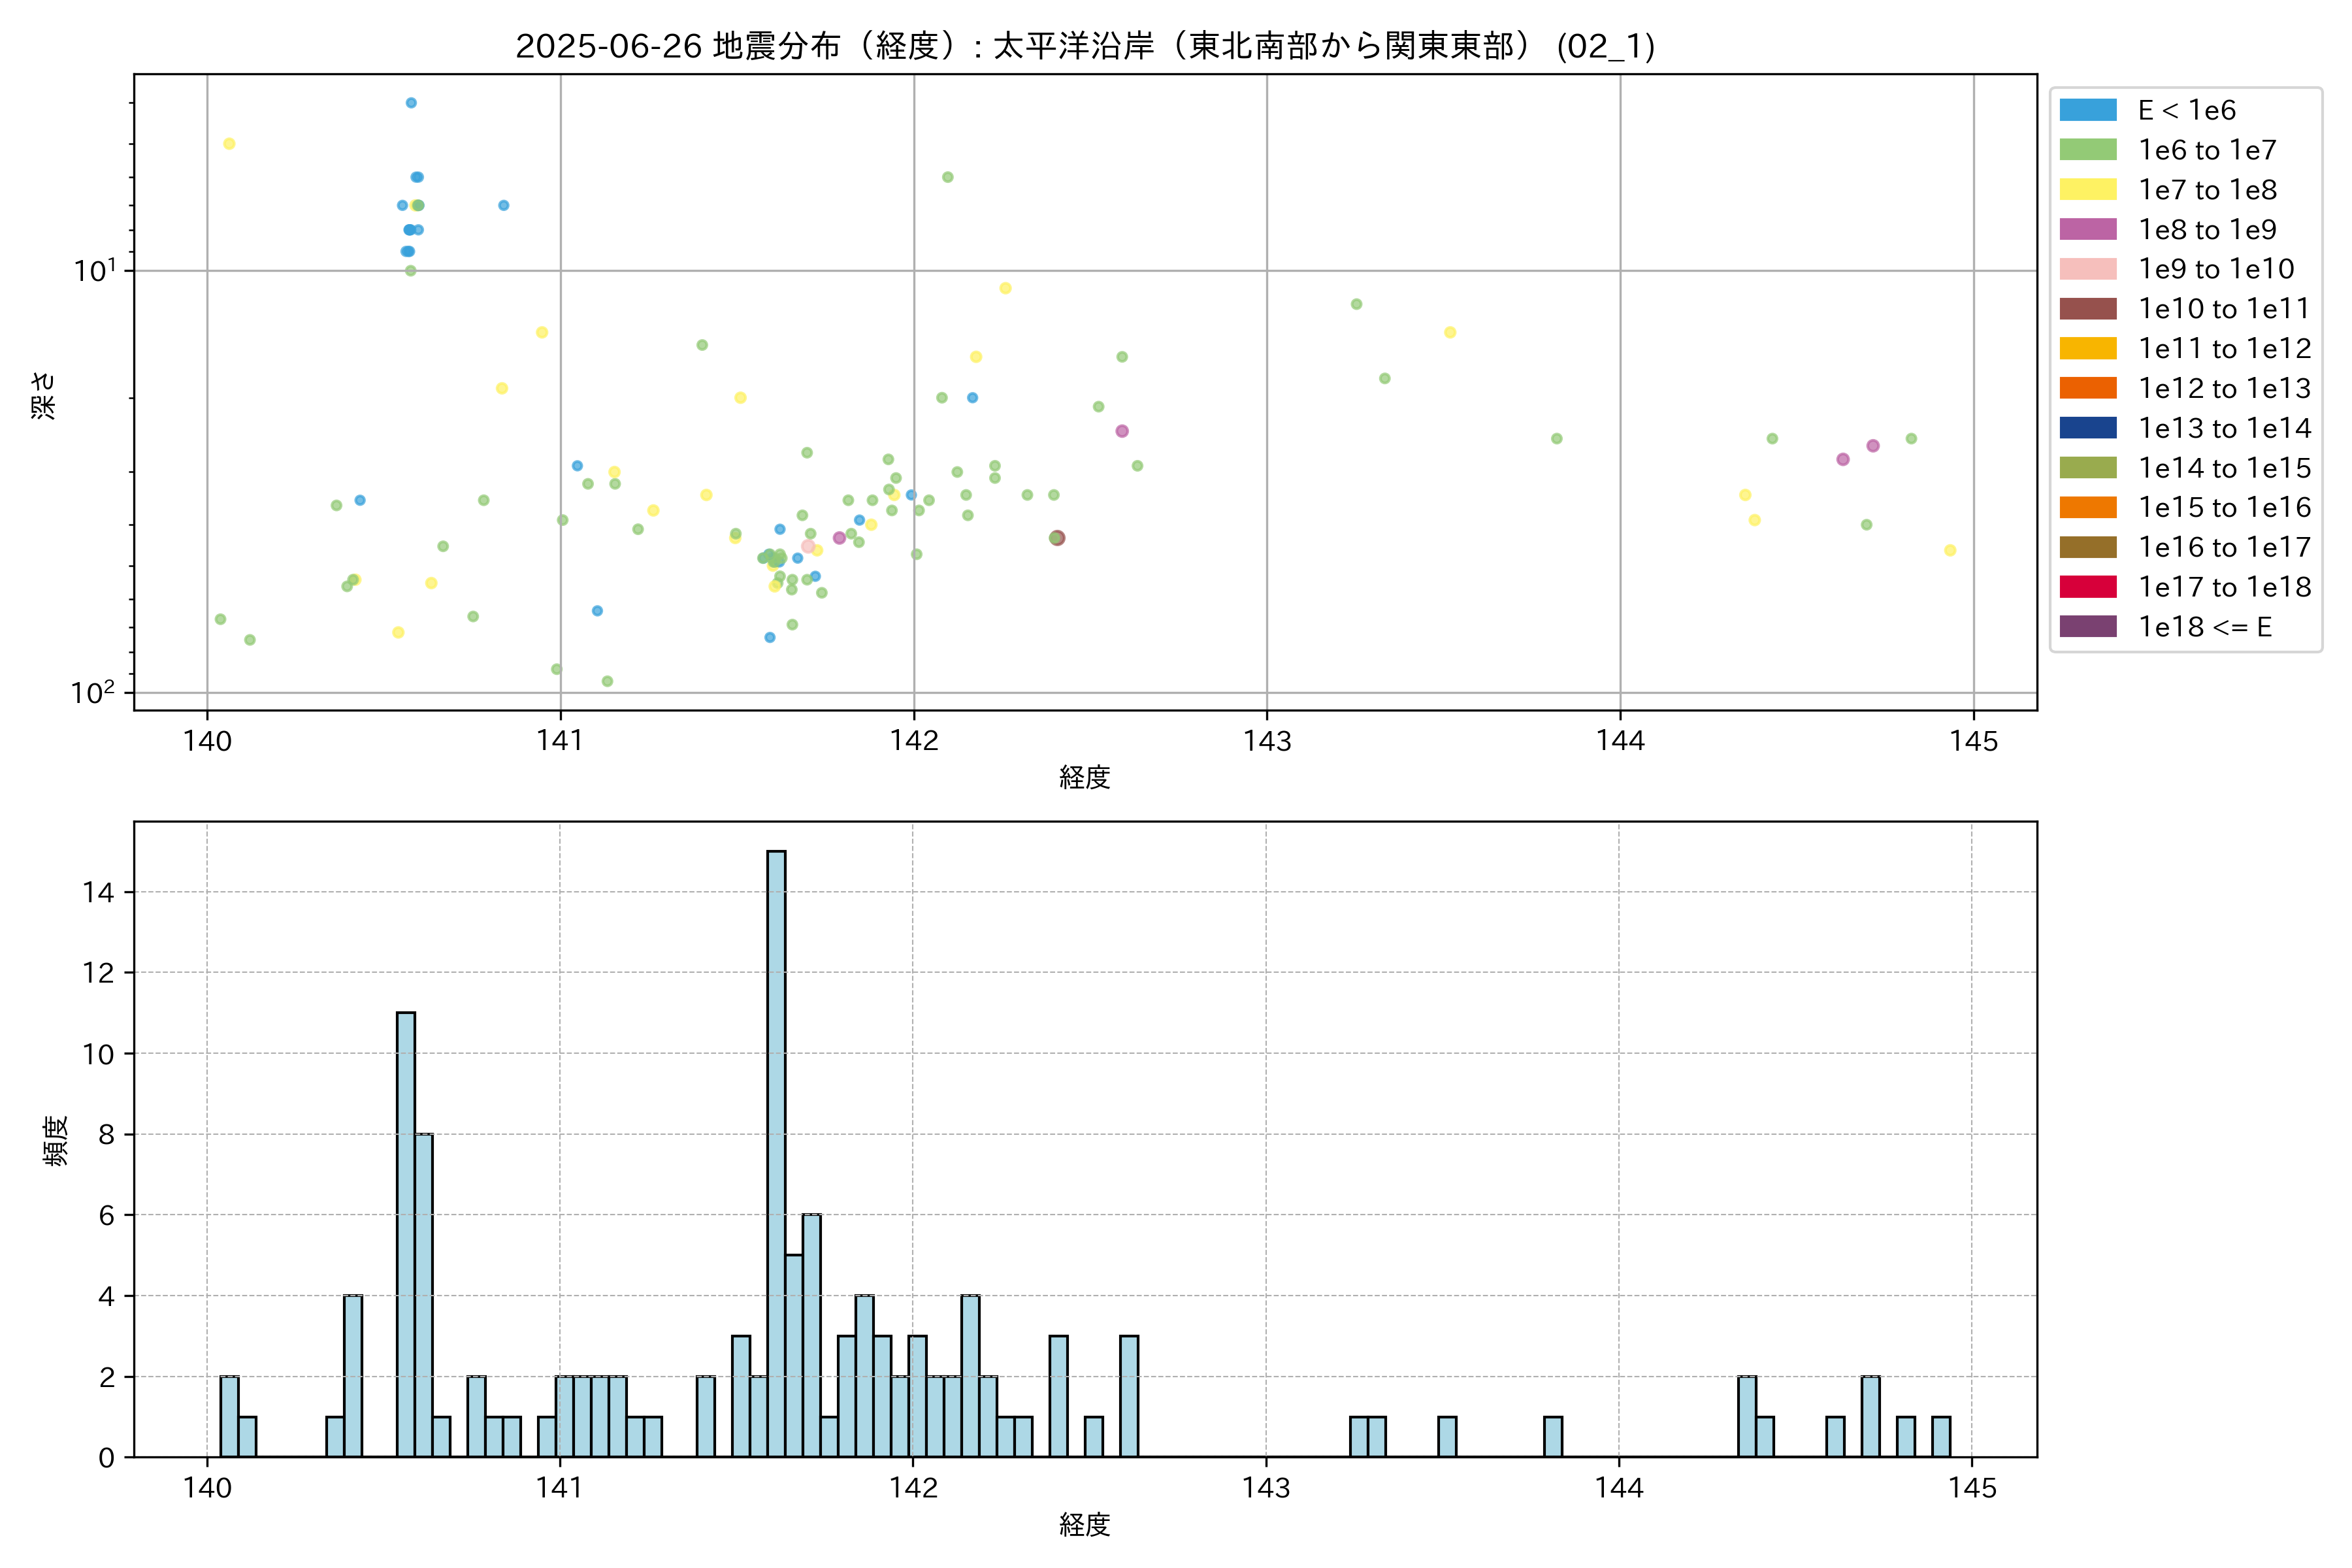Image resolution: width=2352 pixels, height=1568 pixels.
Task: Click the green '1e6 to 1e7' legend swatch
Action: [2088, 150]
